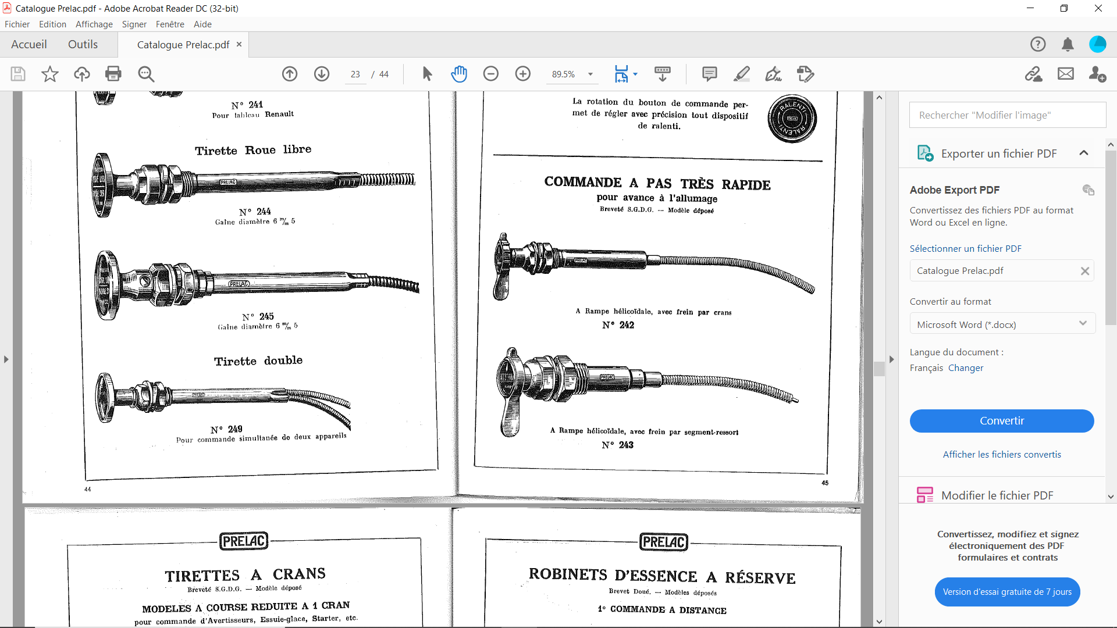
Task: Select the highlight text pen tool
Action: (x=741, y=74)
